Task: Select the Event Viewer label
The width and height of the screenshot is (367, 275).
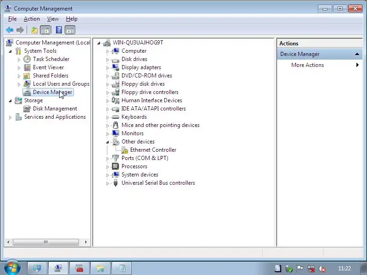Action: tap(49, 67)
